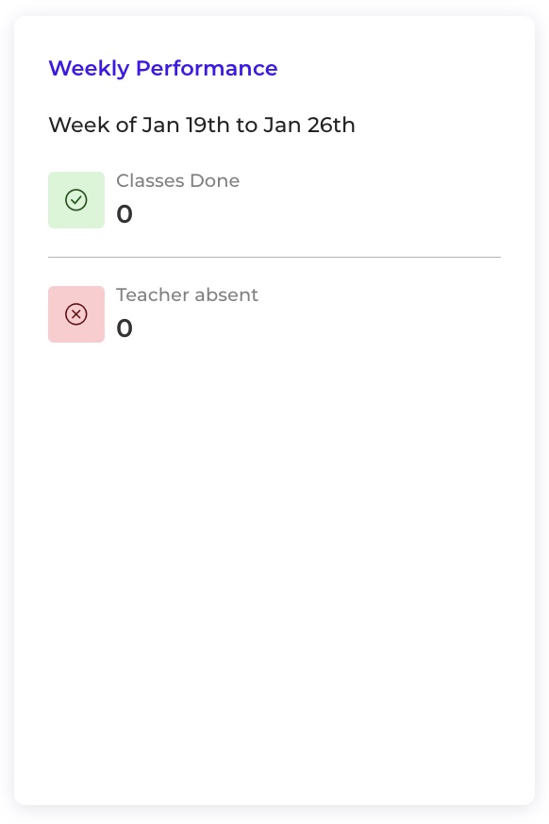
Task: Select the light green Classes Done tile
Action: [x=76, y=200]
